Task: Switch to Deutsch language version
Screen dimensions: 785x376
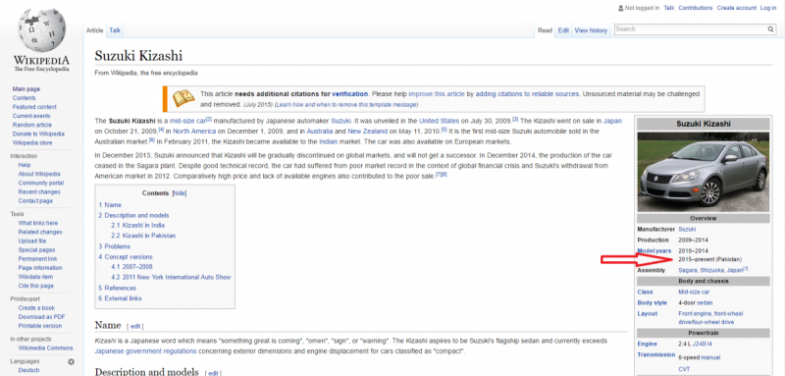Action: click(29, 370)
